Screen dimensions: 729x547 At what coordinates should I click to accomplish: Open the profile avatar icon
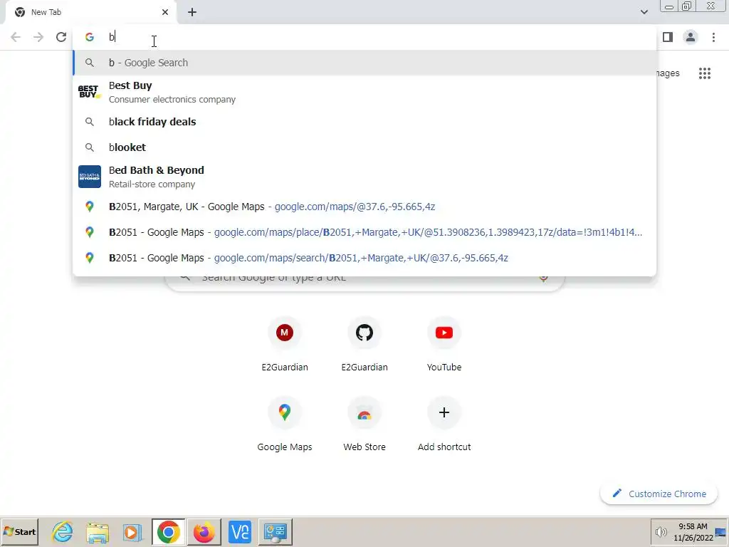pyautogui.click(x=691, y=37)
